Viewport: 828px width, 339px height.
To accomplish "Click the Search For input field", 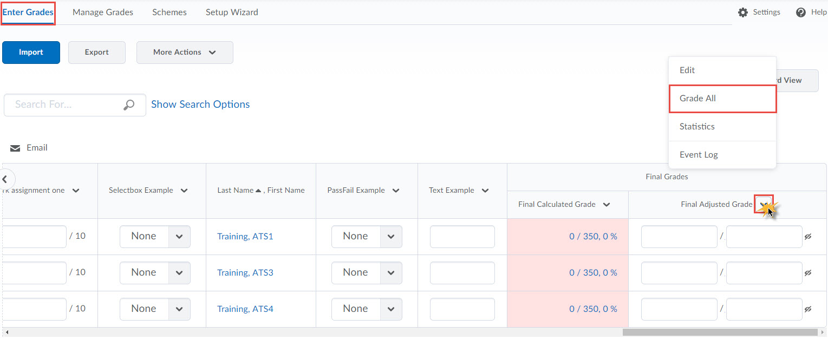I will click(x=65, y=105).
